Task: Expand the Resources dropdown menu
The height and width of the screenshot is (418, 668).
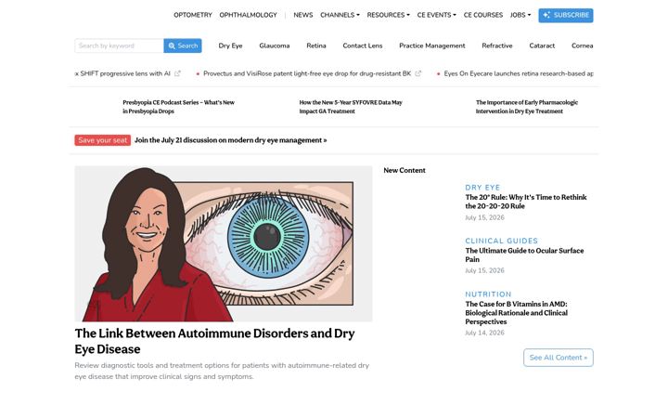Action: point(388,15)
